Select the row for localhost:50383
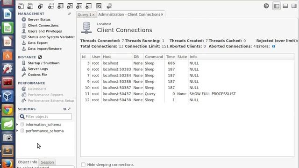Image resolution: width=299 pixels, height=168 pixels. (x=187, y=70)
